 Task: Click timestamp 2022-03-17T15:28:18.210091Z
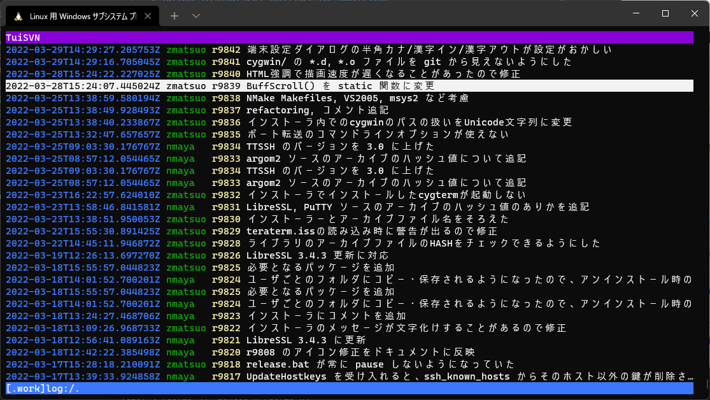point(83,364)
